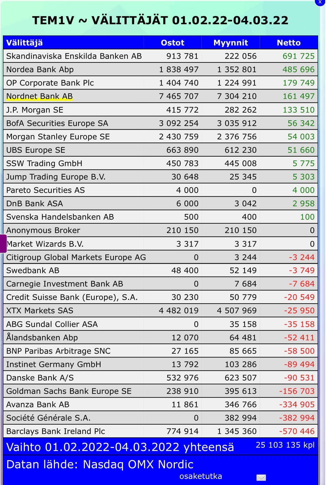Click Morgan Stanley purchases 2 430 759
The image size is (326, 485).
[179, 137]
